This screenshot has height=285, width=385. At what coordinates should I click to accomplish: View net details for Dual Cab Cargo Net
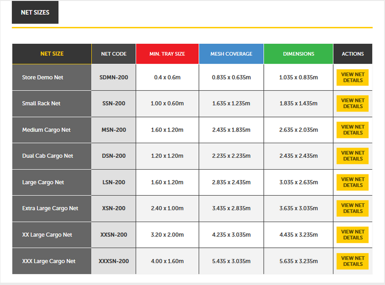point(352,156)
